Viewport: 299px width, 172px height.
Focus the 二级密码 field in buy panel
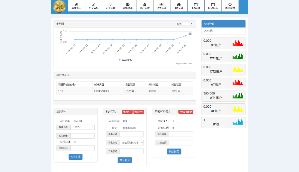83,148
